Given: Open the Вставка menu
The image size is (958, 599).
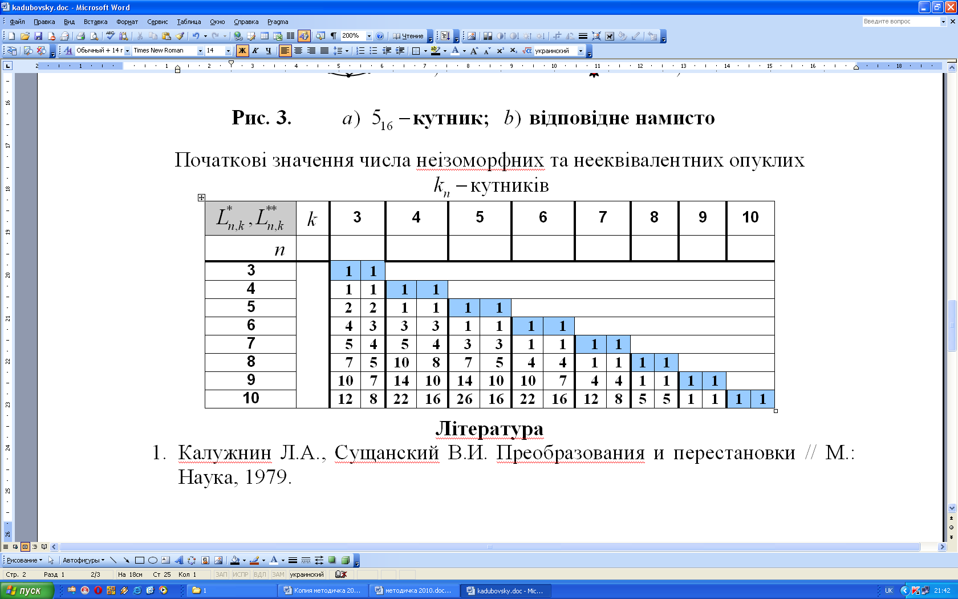Looking at the screenshot, I should point(95,22).
